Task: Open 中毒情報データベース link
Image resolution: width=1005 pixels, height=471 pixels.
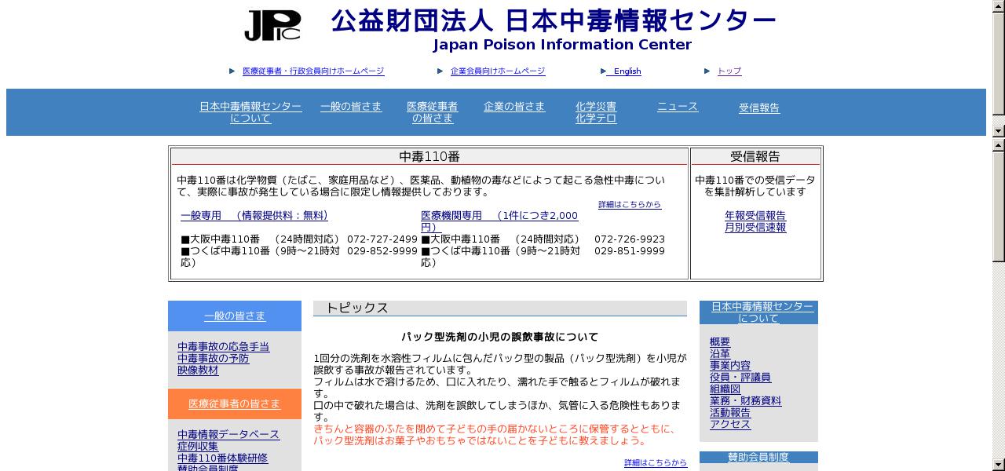Action: [228, 435]
